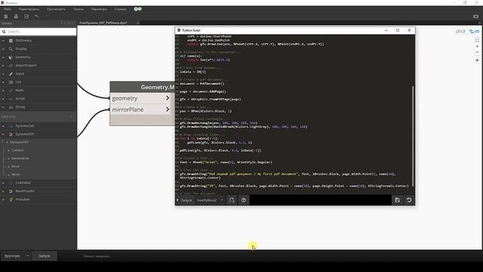Click the DynamoPDF package icon
Image resolution: width=483 pixels, height=272 pixels.
point(11,134)
